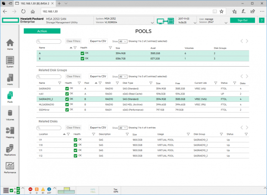Open the Performance sidebar icon

[x=10, y=168]
